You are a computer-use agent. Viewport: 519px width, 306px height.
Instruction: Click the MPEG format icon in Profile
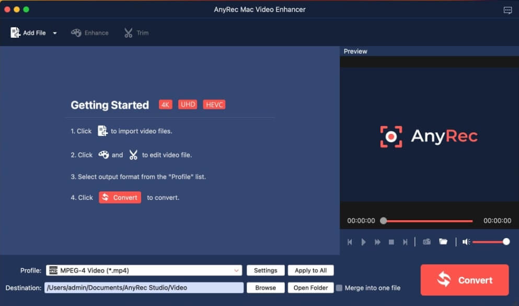[x=53, y=270]
